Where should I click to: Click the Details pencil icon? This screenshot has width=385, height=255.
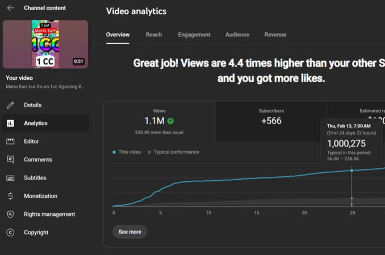[x=10, y=105]
